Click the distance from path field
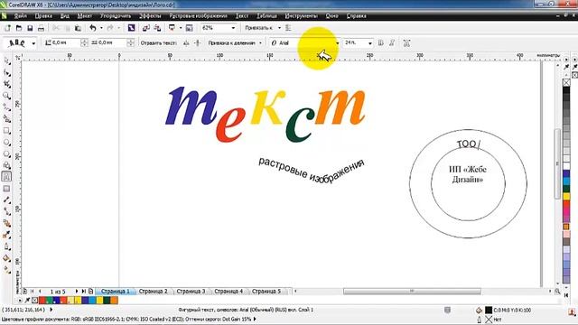 (66, 43)
